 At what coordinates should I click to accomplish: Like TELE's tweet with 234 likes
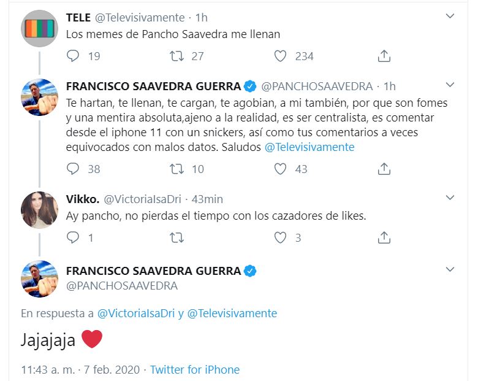280,56
